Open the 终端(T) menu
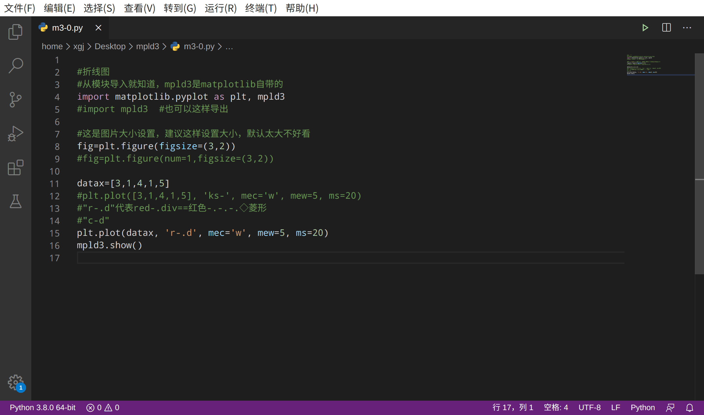 (x=260, y=8)
